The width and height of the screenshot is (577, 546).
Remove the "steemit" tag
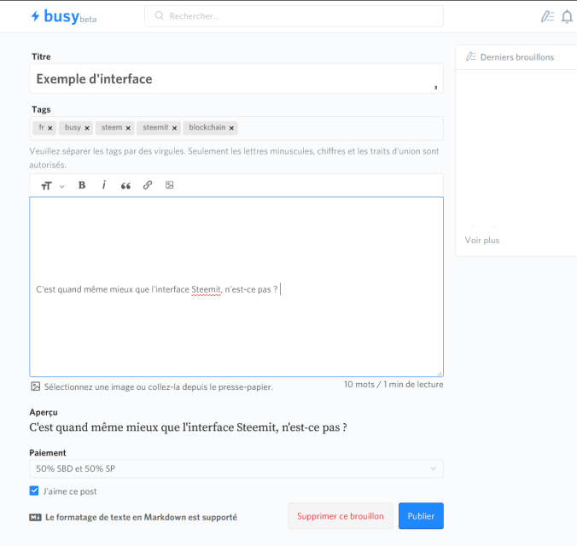click(175, 128)
